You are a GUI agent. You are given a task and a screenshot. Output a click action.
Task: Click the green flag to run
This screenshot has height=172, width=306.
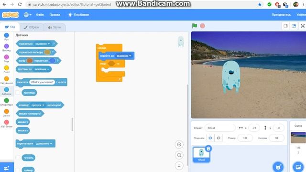pyautogui.click(x=195, y=26)
